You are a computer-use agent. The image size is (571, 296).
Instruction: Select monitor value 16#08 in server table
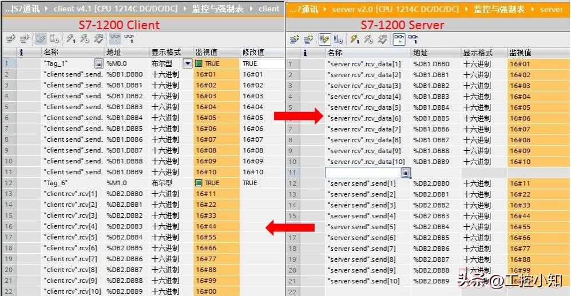(x=538, y=140)
